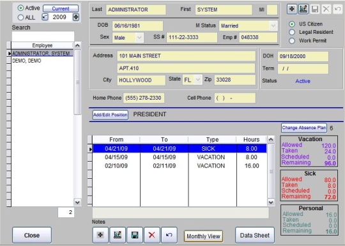Click the absence table scroll up arrow

[271, 139]
